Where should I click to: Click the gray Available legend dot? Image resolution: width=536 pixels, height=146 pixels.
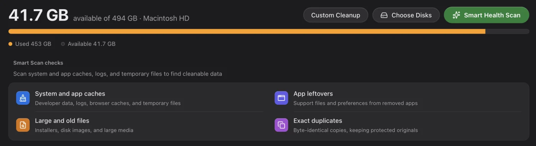pyautogui.click(x=63, y=44)
